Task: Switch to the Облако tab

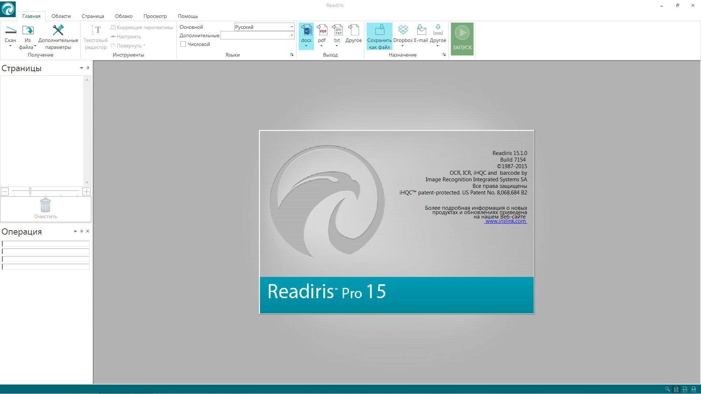Action: pyautogui.click(x=124, y=16)
